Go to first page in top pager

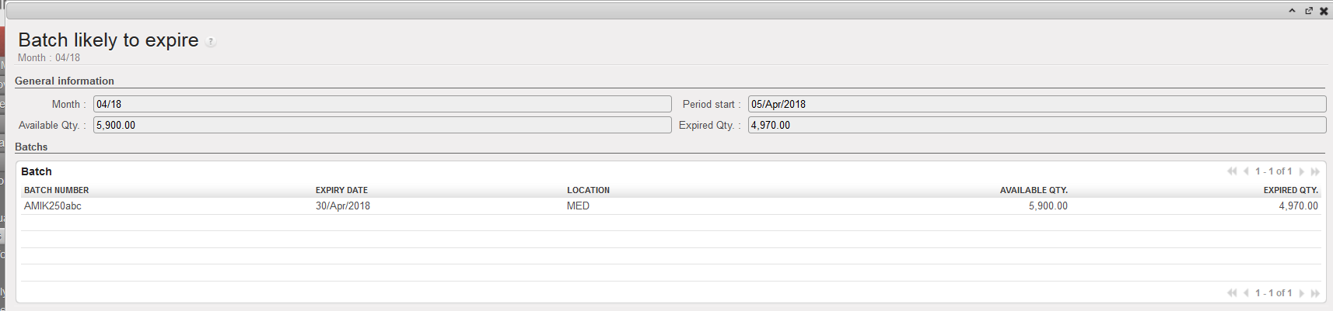[x=1232, y=171]
